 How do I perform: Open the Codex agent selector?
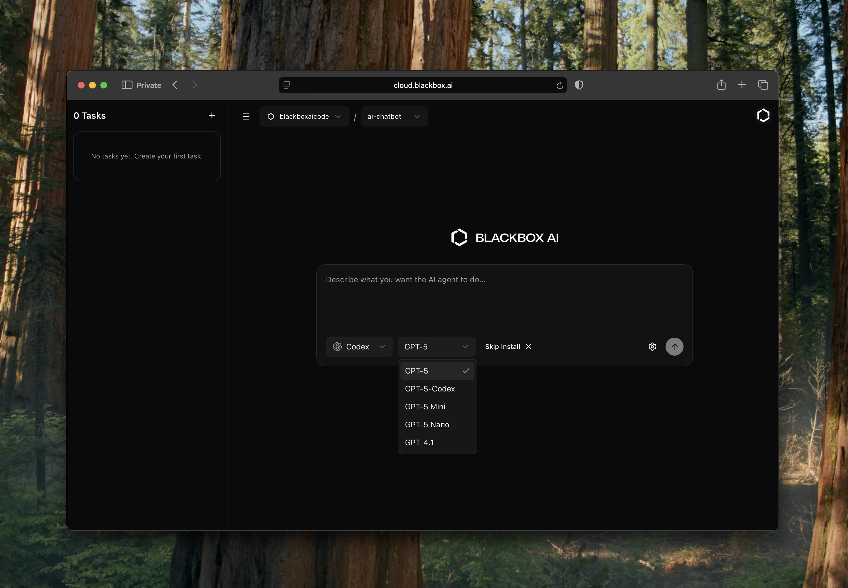coord(359,347)
